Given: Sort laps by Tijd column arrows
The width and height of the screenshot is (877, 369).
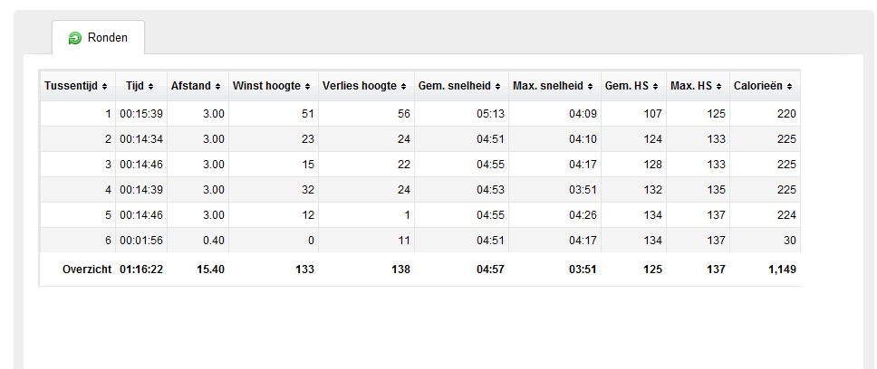Looking at the screenshot, I should (149, 87).
